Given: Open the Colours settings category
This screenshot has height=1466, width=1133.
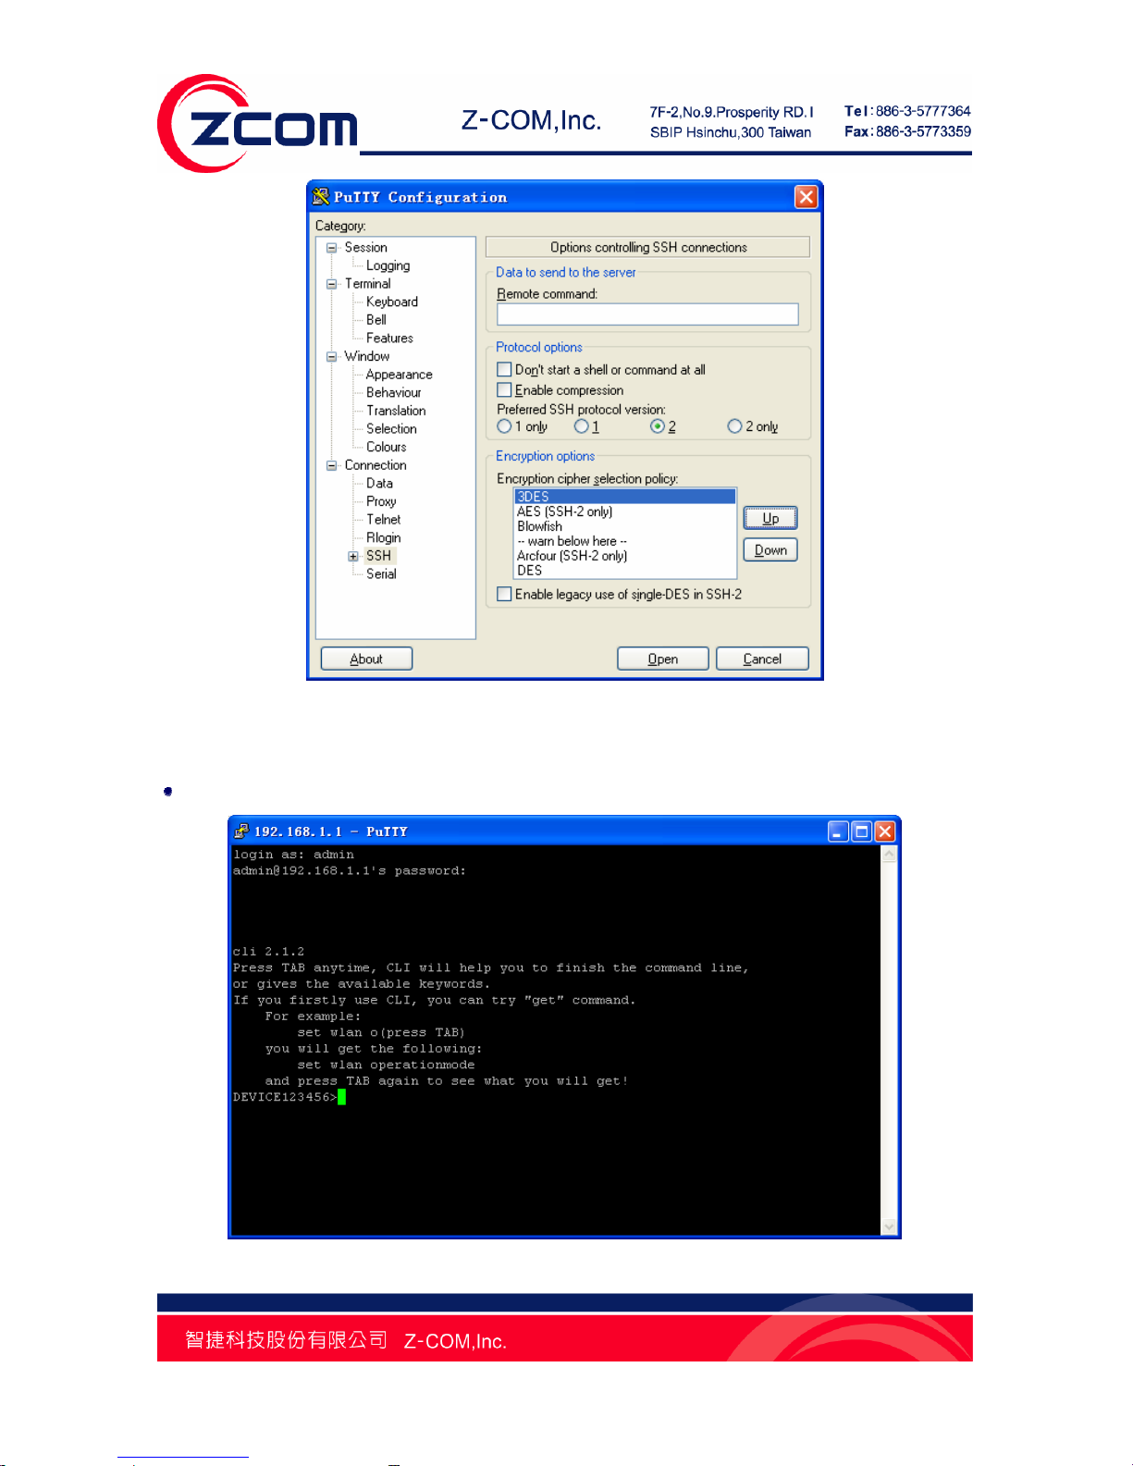Looking at the screenshot, I should pos(386,447).
